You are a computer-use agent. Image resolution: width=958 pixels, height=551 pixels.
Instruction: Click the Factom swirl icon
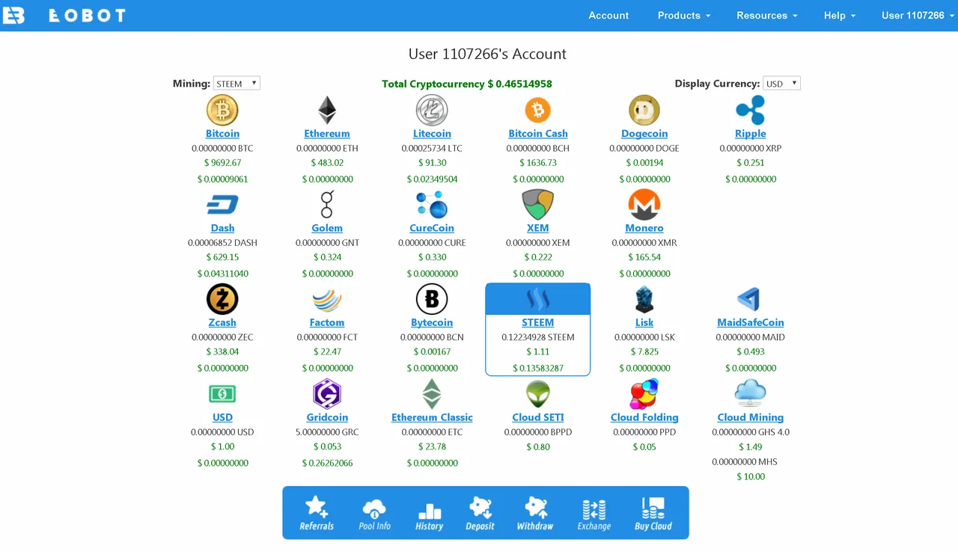click(327, 300)
